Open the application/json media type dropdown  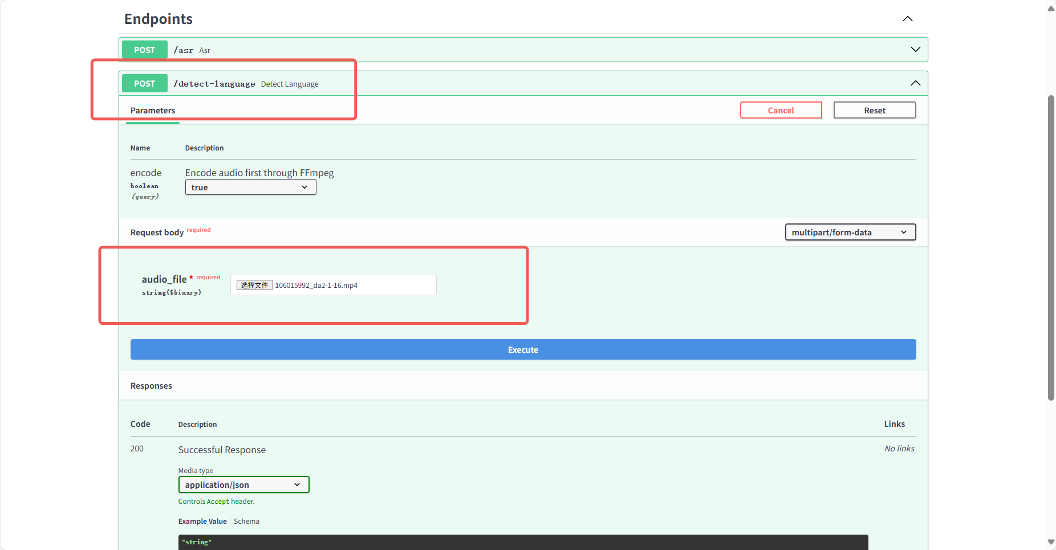pyautogui.click(x=243, y=485)
